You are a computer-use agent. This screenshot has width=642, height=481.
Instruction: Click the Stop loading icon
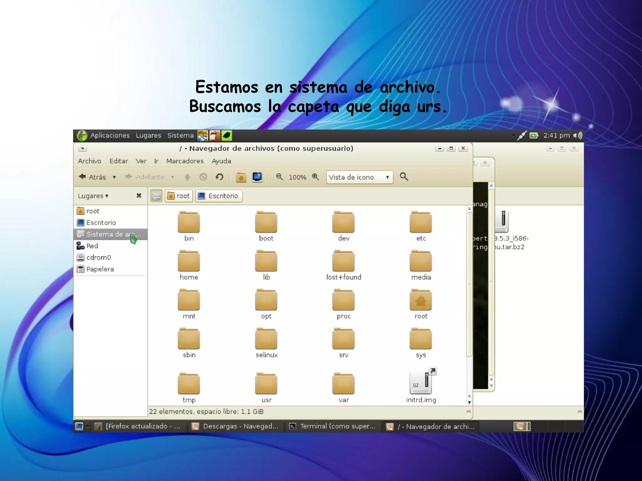click(x=203, y=177)
